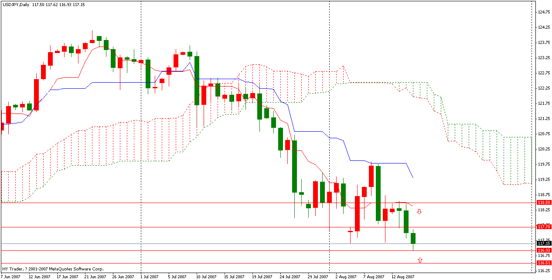This screenshot has height=280, width=552.
Task: Select the red 118.50 price level tag
Action: 544,203
